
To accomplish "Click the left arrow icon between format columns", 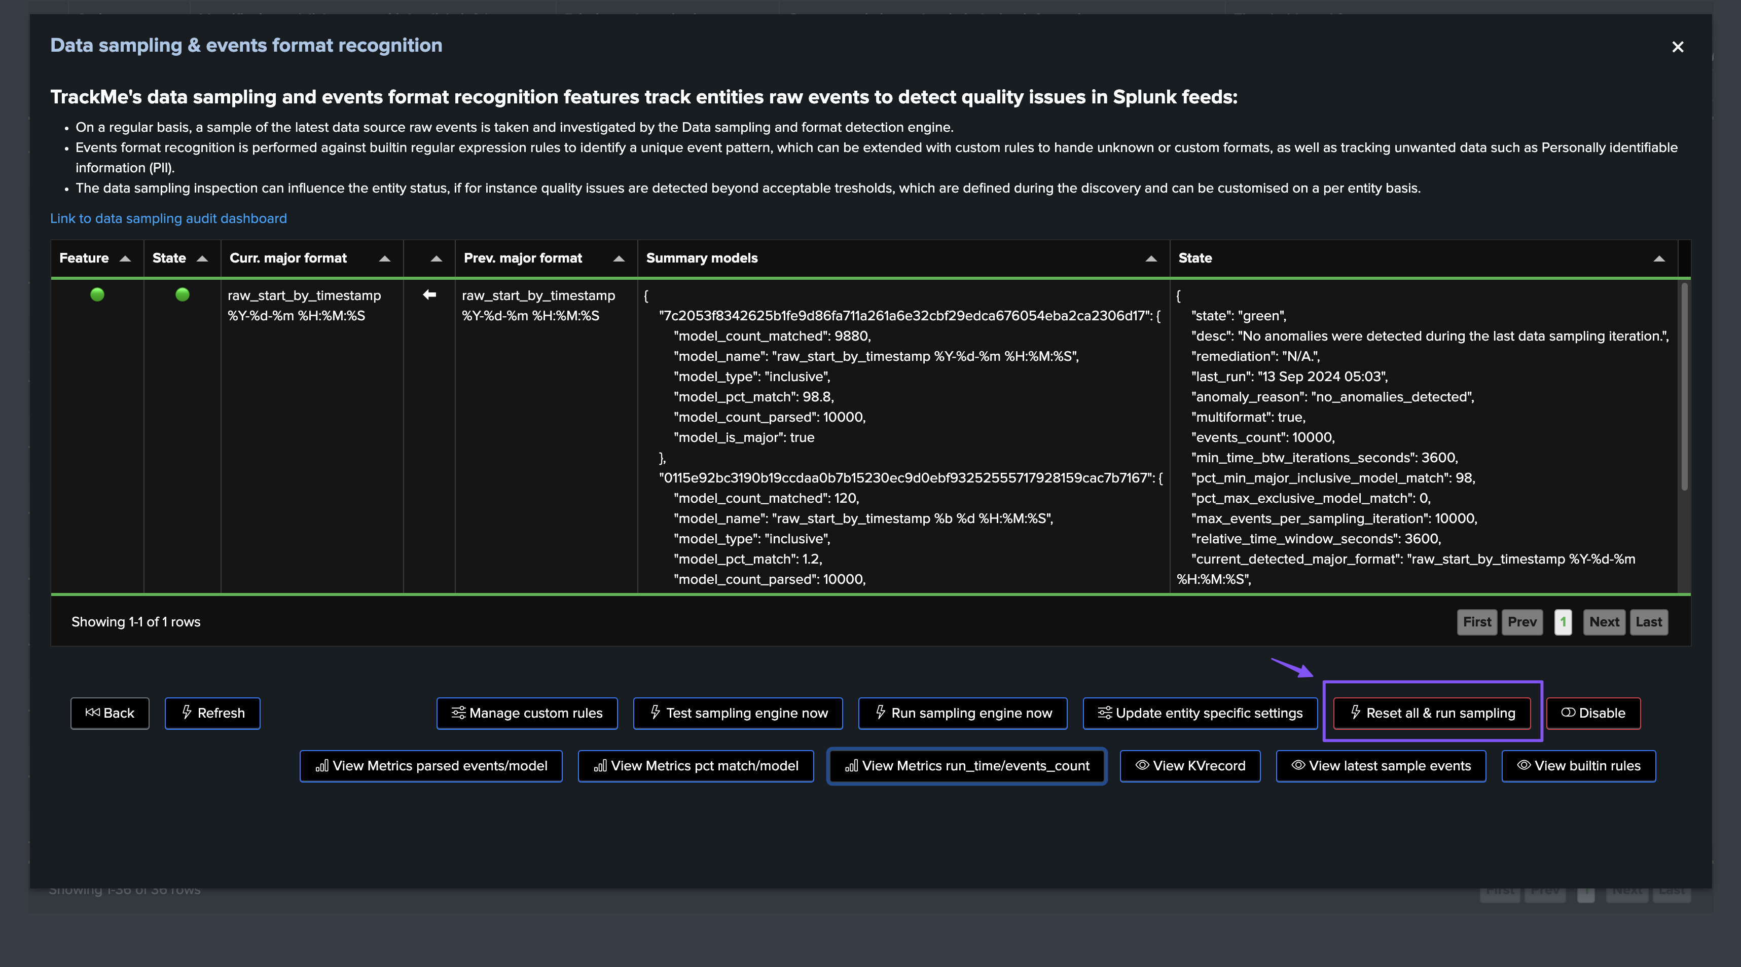I will [x=429, y=294].
